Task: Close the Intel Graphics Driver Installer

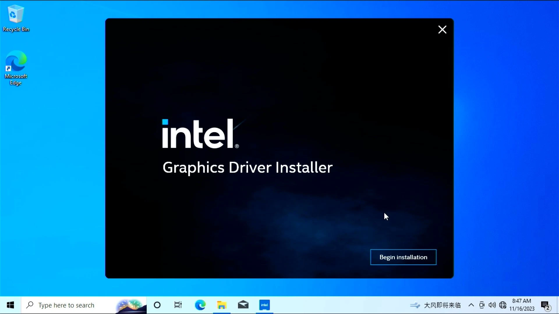Action: click(442, 29)
